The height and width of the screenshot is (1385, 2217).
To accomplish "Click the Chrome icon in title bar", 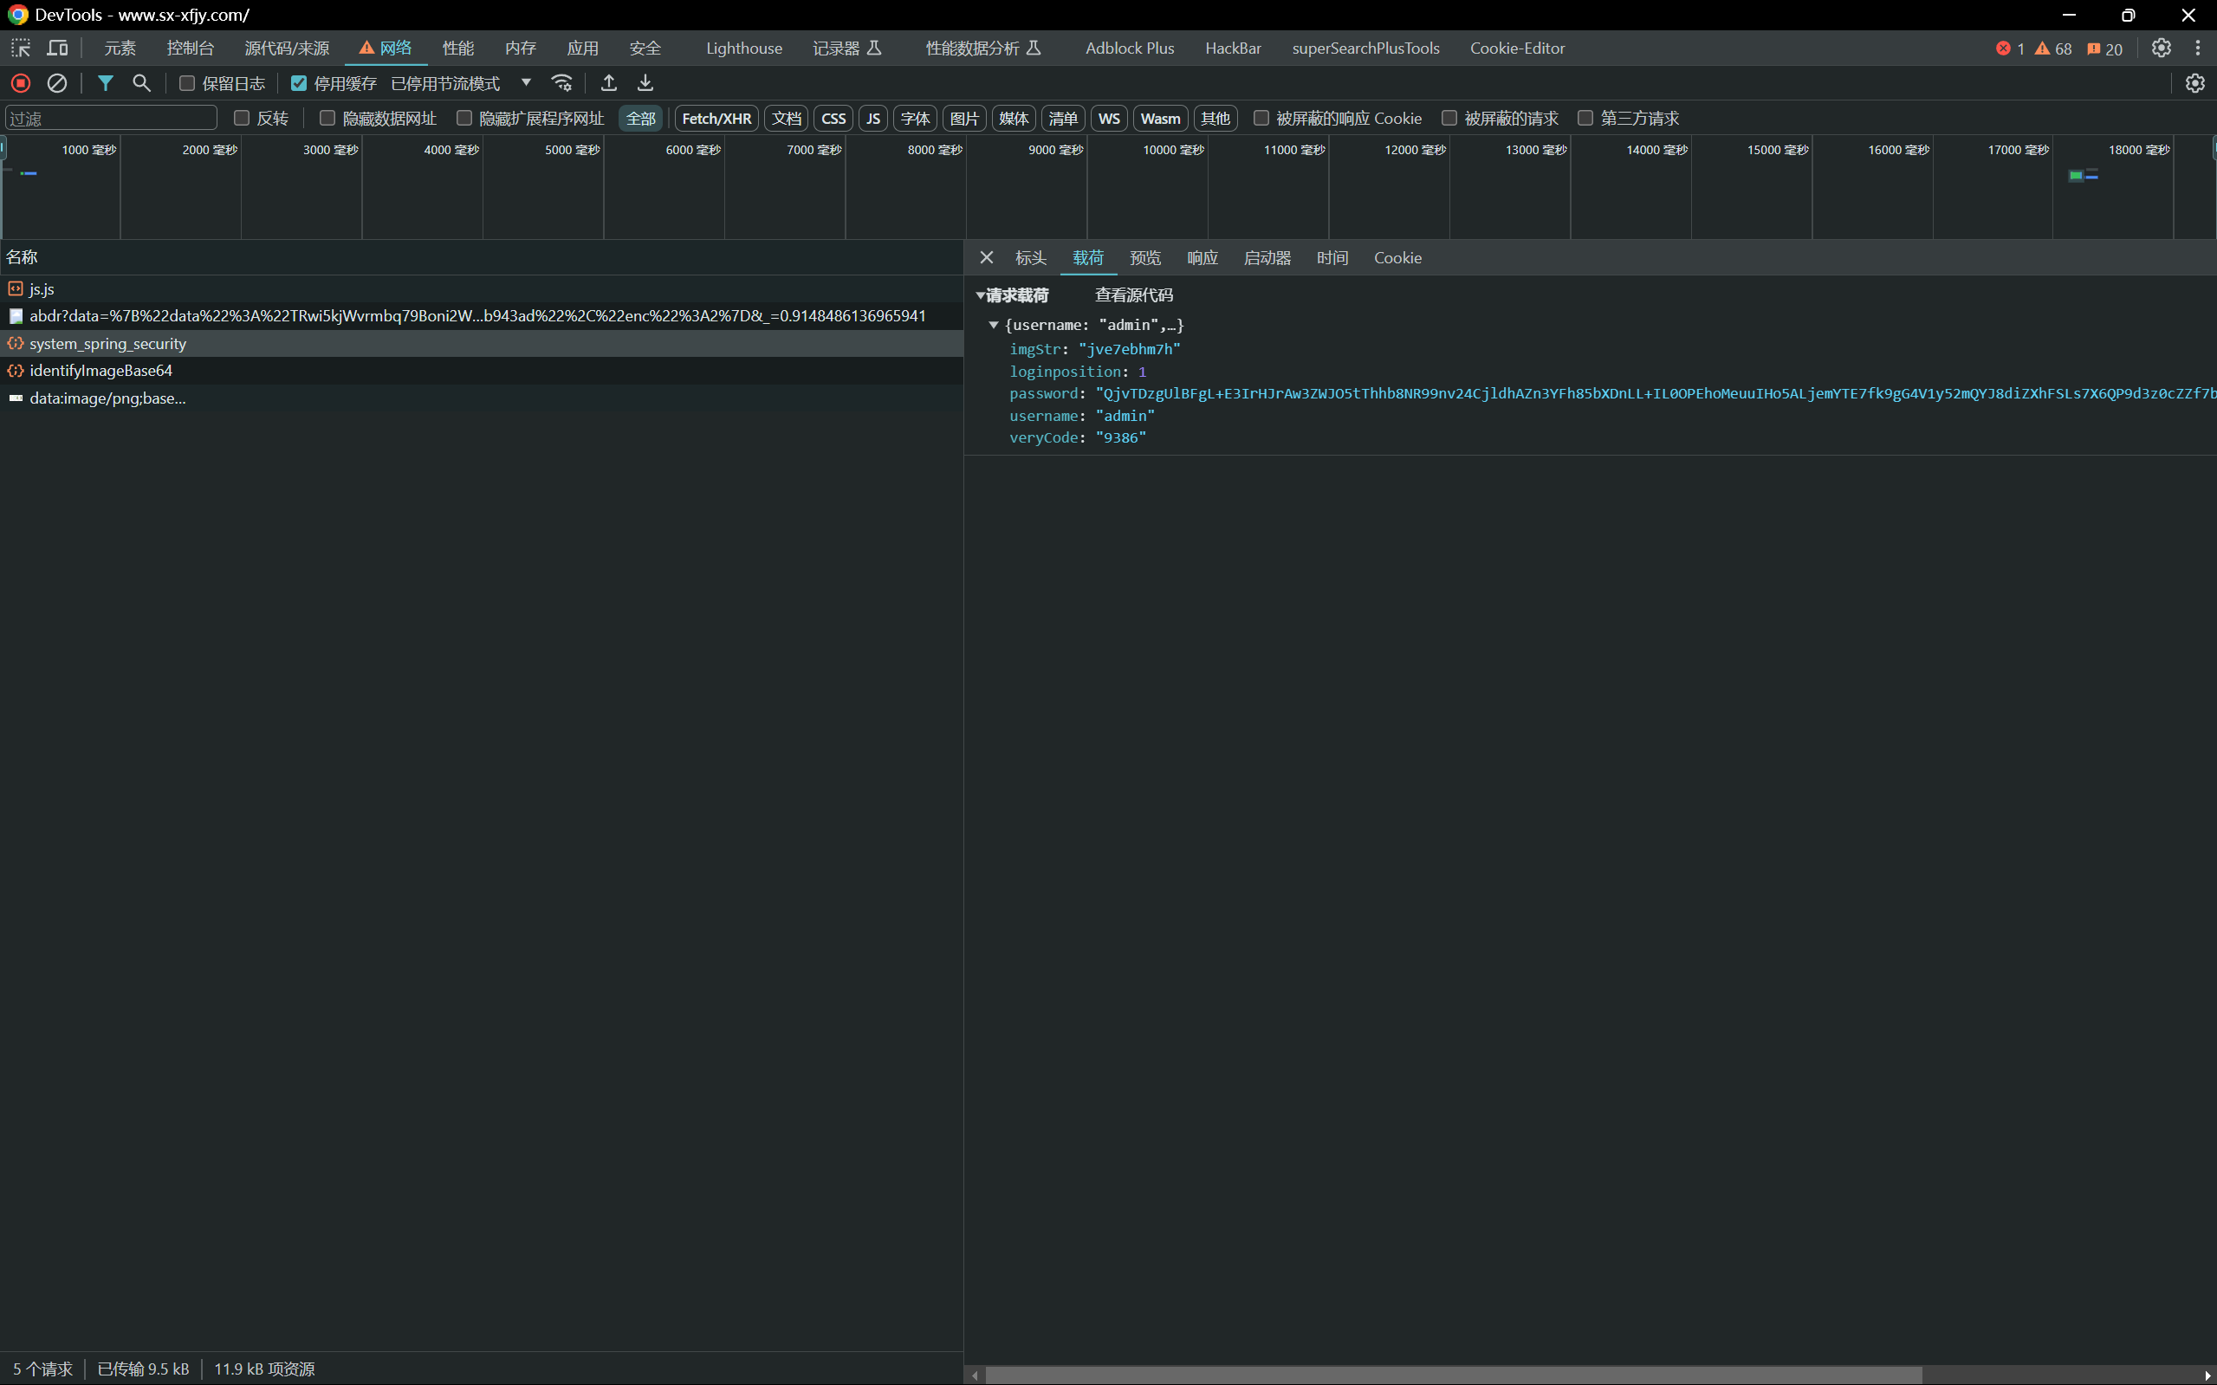I will (x=17, y=15).
